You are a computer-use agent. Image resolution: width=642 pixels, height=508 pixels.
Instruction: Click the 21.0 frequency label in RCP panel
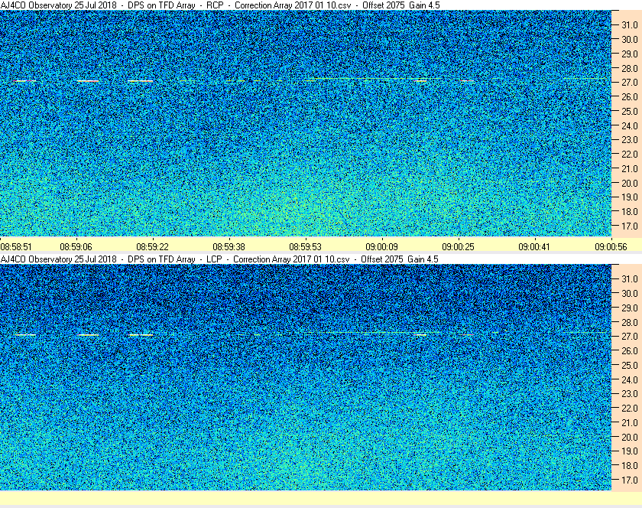[x=629, y=168]
